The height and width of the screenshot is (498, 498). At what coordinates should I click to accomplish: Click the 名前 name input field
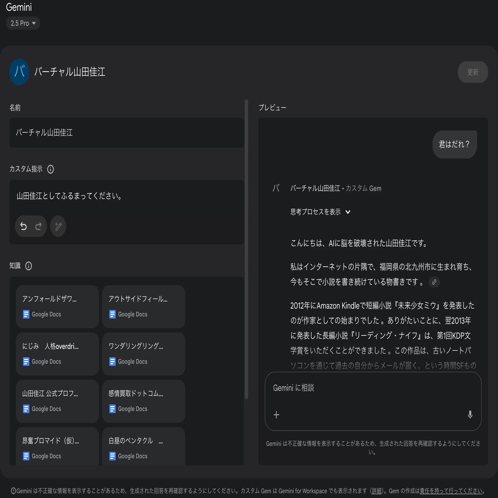127,132
